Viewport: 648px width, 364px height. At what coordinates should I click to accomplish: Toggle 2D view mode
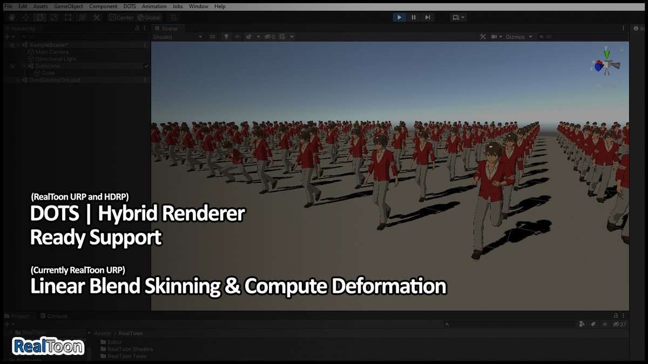coord(213,37)
